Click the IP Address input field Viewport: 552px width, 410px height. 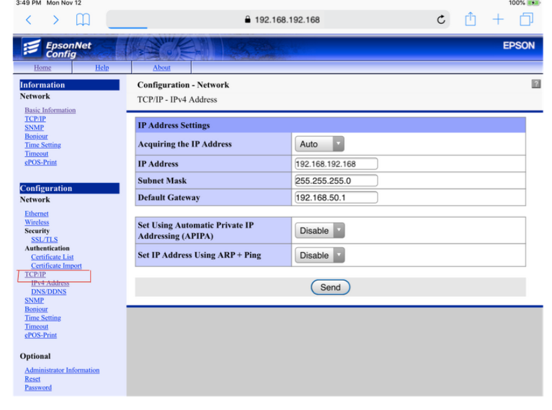point(335,163)
